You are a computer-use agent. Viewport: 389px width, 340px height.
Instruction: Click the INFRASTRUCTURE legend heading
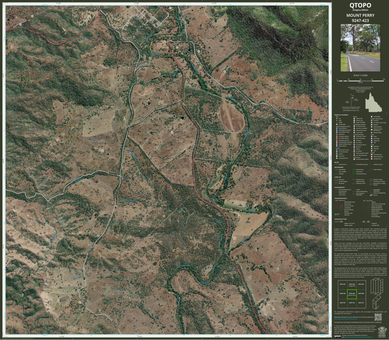coord(340,219)
